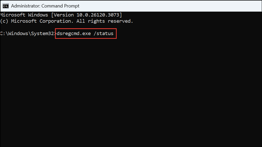The width and height of the screenshot is (262, 147).
Task: Click "Microsoft Corporation" in the copyright line
Action: [42, 21]
